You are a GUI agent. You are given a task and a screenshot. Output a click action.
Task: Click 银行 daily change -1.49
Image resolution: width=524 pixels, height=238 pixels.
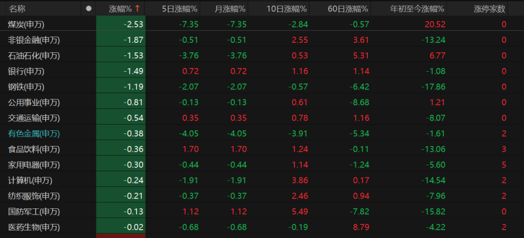[x=133, y=71]
